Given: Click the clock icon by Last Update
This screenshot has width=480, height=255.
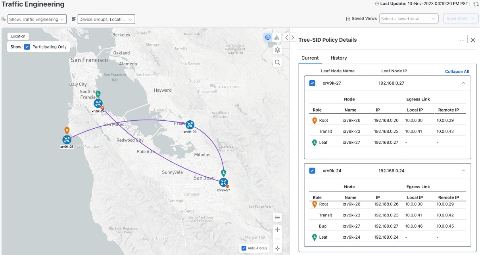Looking at the screenshot, I should (x=377, y=4).
